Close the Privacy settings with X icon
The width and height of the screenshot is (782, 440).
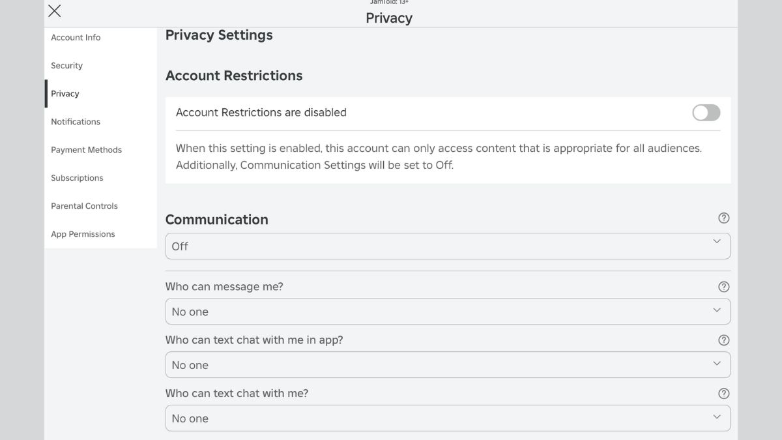pyautogui.click(x=55, y=10)
